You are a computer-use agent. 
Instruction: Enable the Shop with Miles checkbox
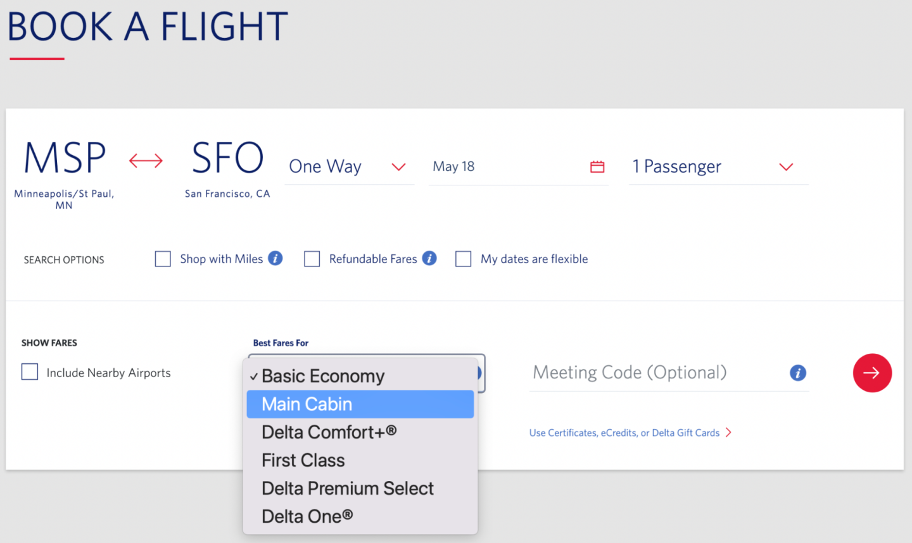click(163, 259)
